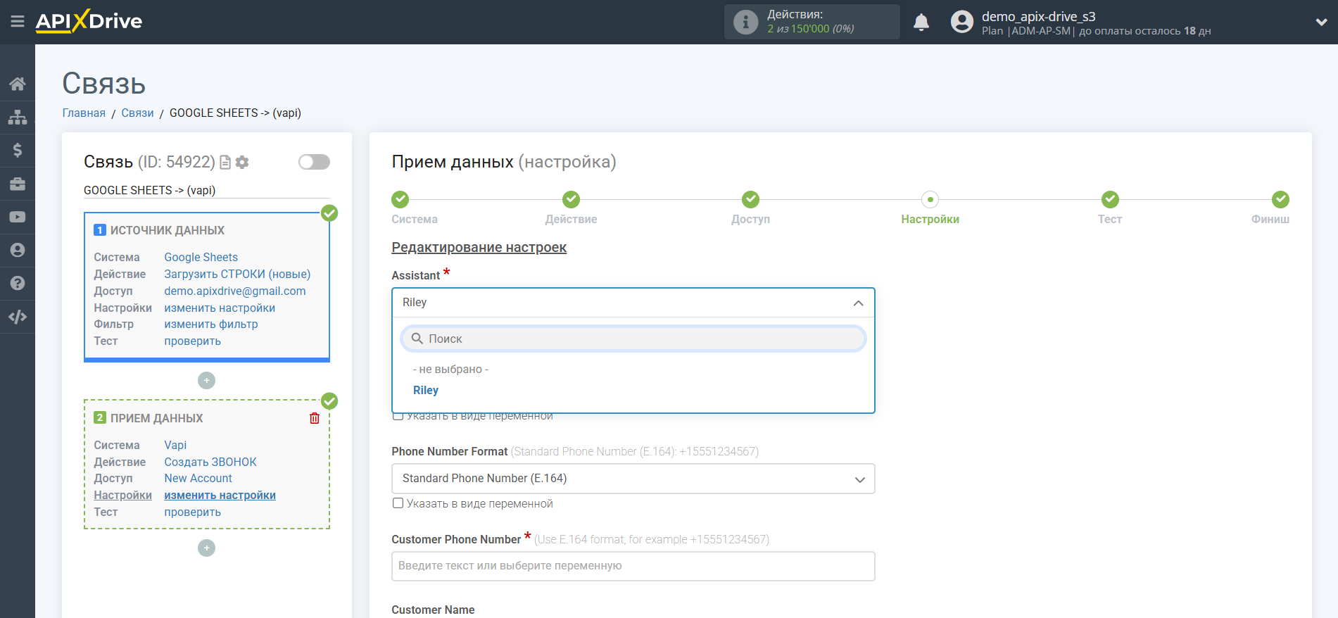This screenshot has height=618, width=1338.
Task: Click the connection log document icon
Action: point(225,163)
